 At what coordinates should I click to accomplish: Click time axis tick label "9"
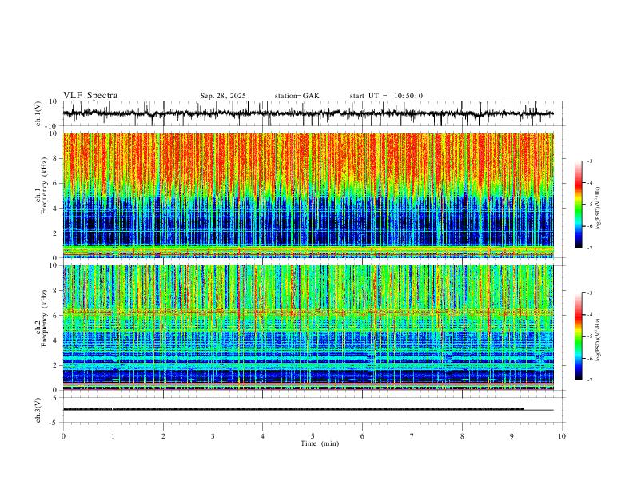tap(512, 436)
